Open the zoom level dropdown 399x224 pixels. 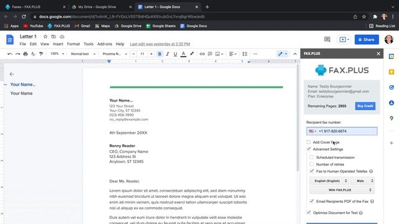click(57, 54)
